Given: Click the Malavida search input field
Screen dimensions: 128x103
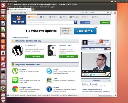Looking at the screenshot, I should [x=50, y=22].
